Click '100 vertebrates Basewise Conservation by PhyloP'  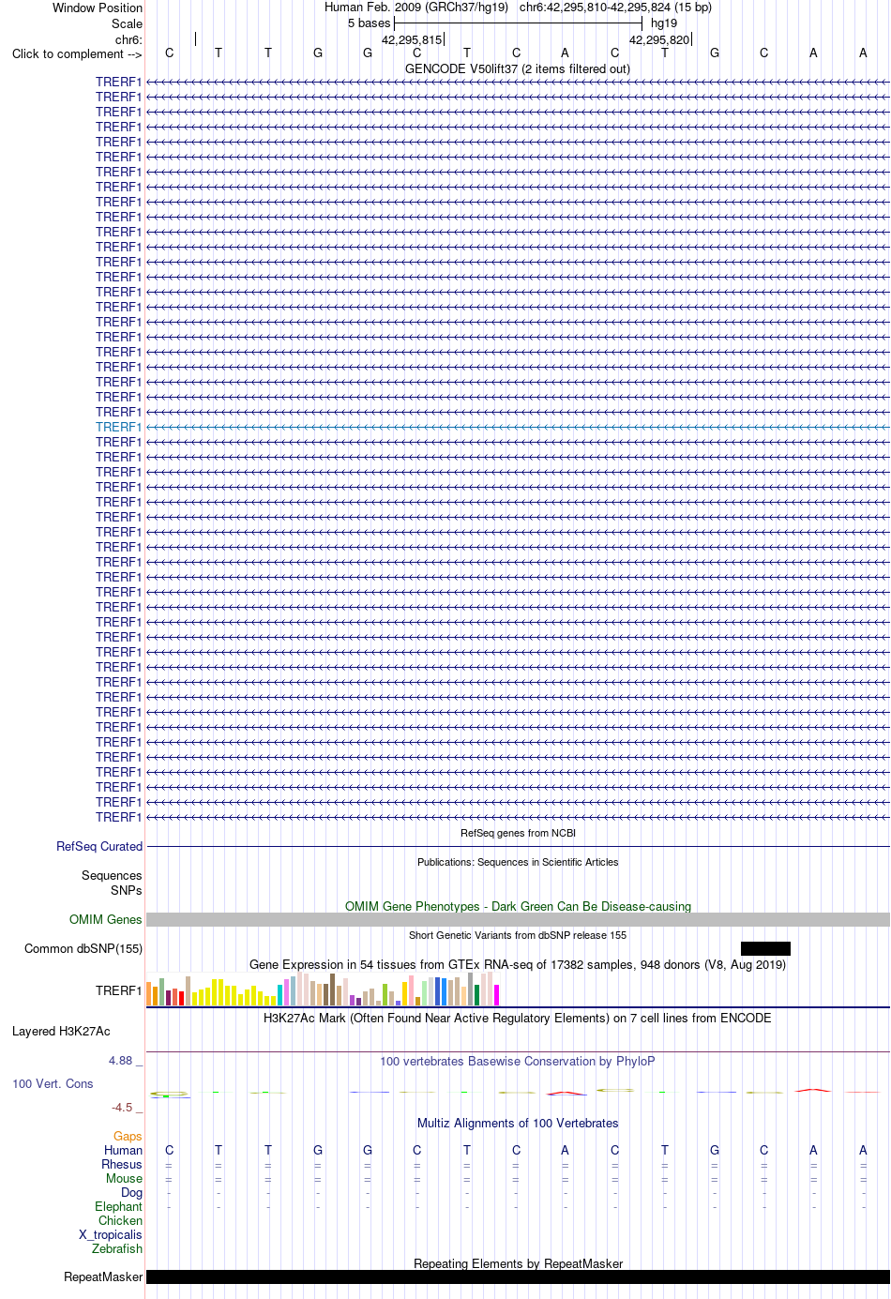518,1061
